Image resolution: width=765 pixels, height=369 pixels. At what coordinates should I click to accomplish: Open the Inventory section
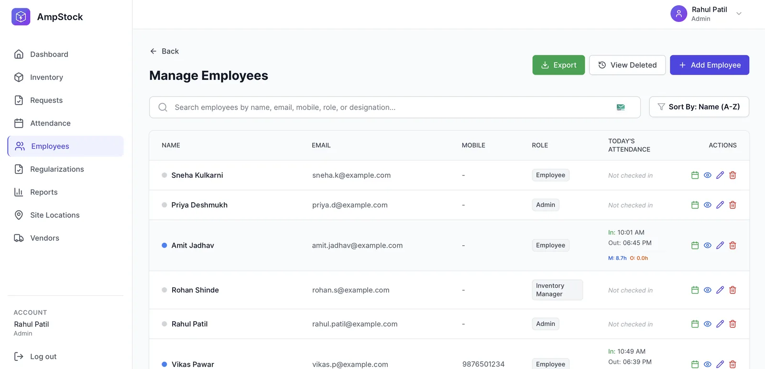[66, 77]
